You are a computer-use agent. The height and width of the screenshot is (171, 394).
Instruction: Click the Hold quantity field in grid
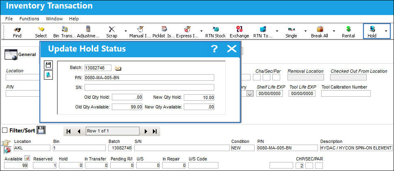(71, 165)
